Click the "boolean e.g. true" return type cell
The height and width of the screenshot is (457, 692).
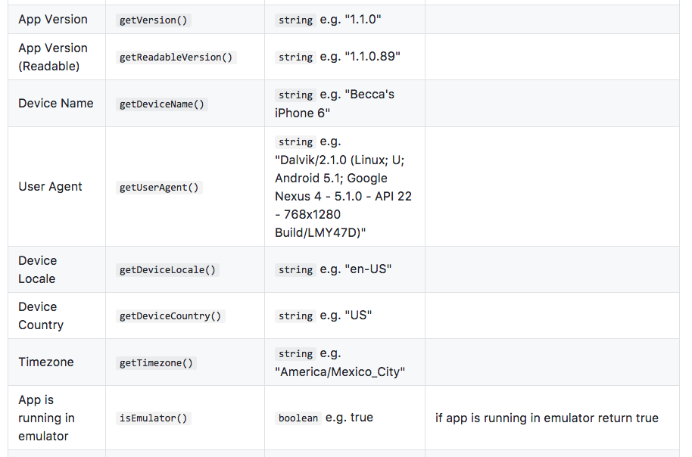pos(326,418)
